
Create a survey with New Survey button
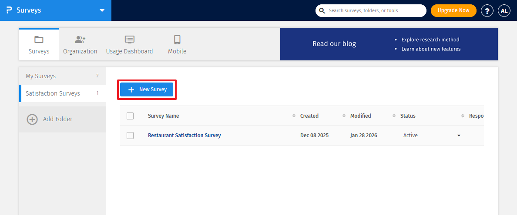(147, 89)
